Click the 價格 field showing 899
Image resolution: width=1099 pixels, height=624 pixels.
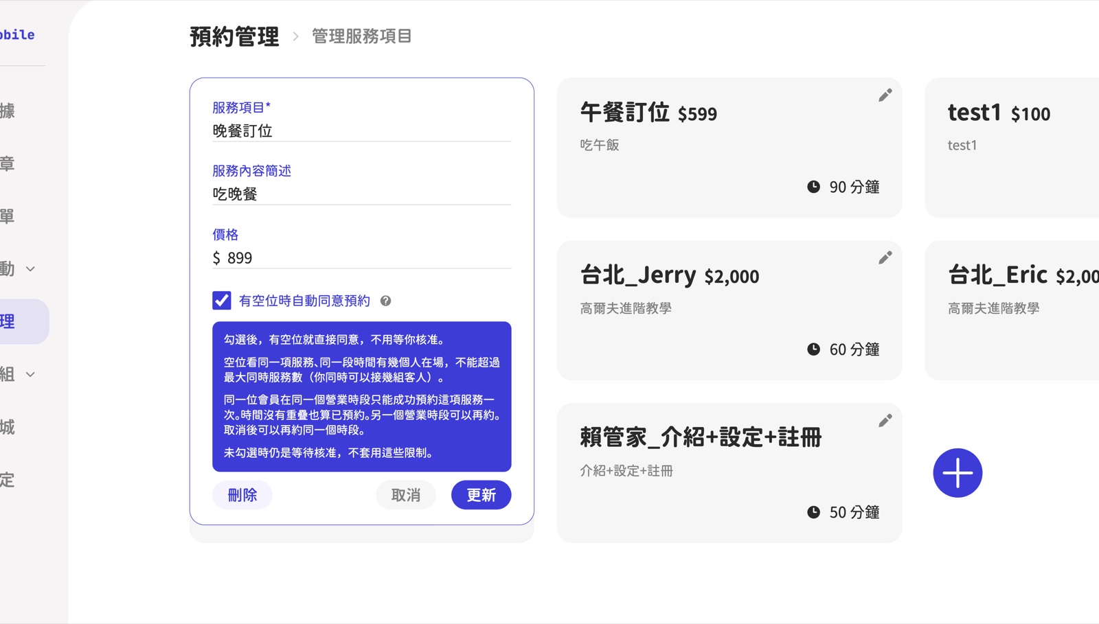coord(362,258)
